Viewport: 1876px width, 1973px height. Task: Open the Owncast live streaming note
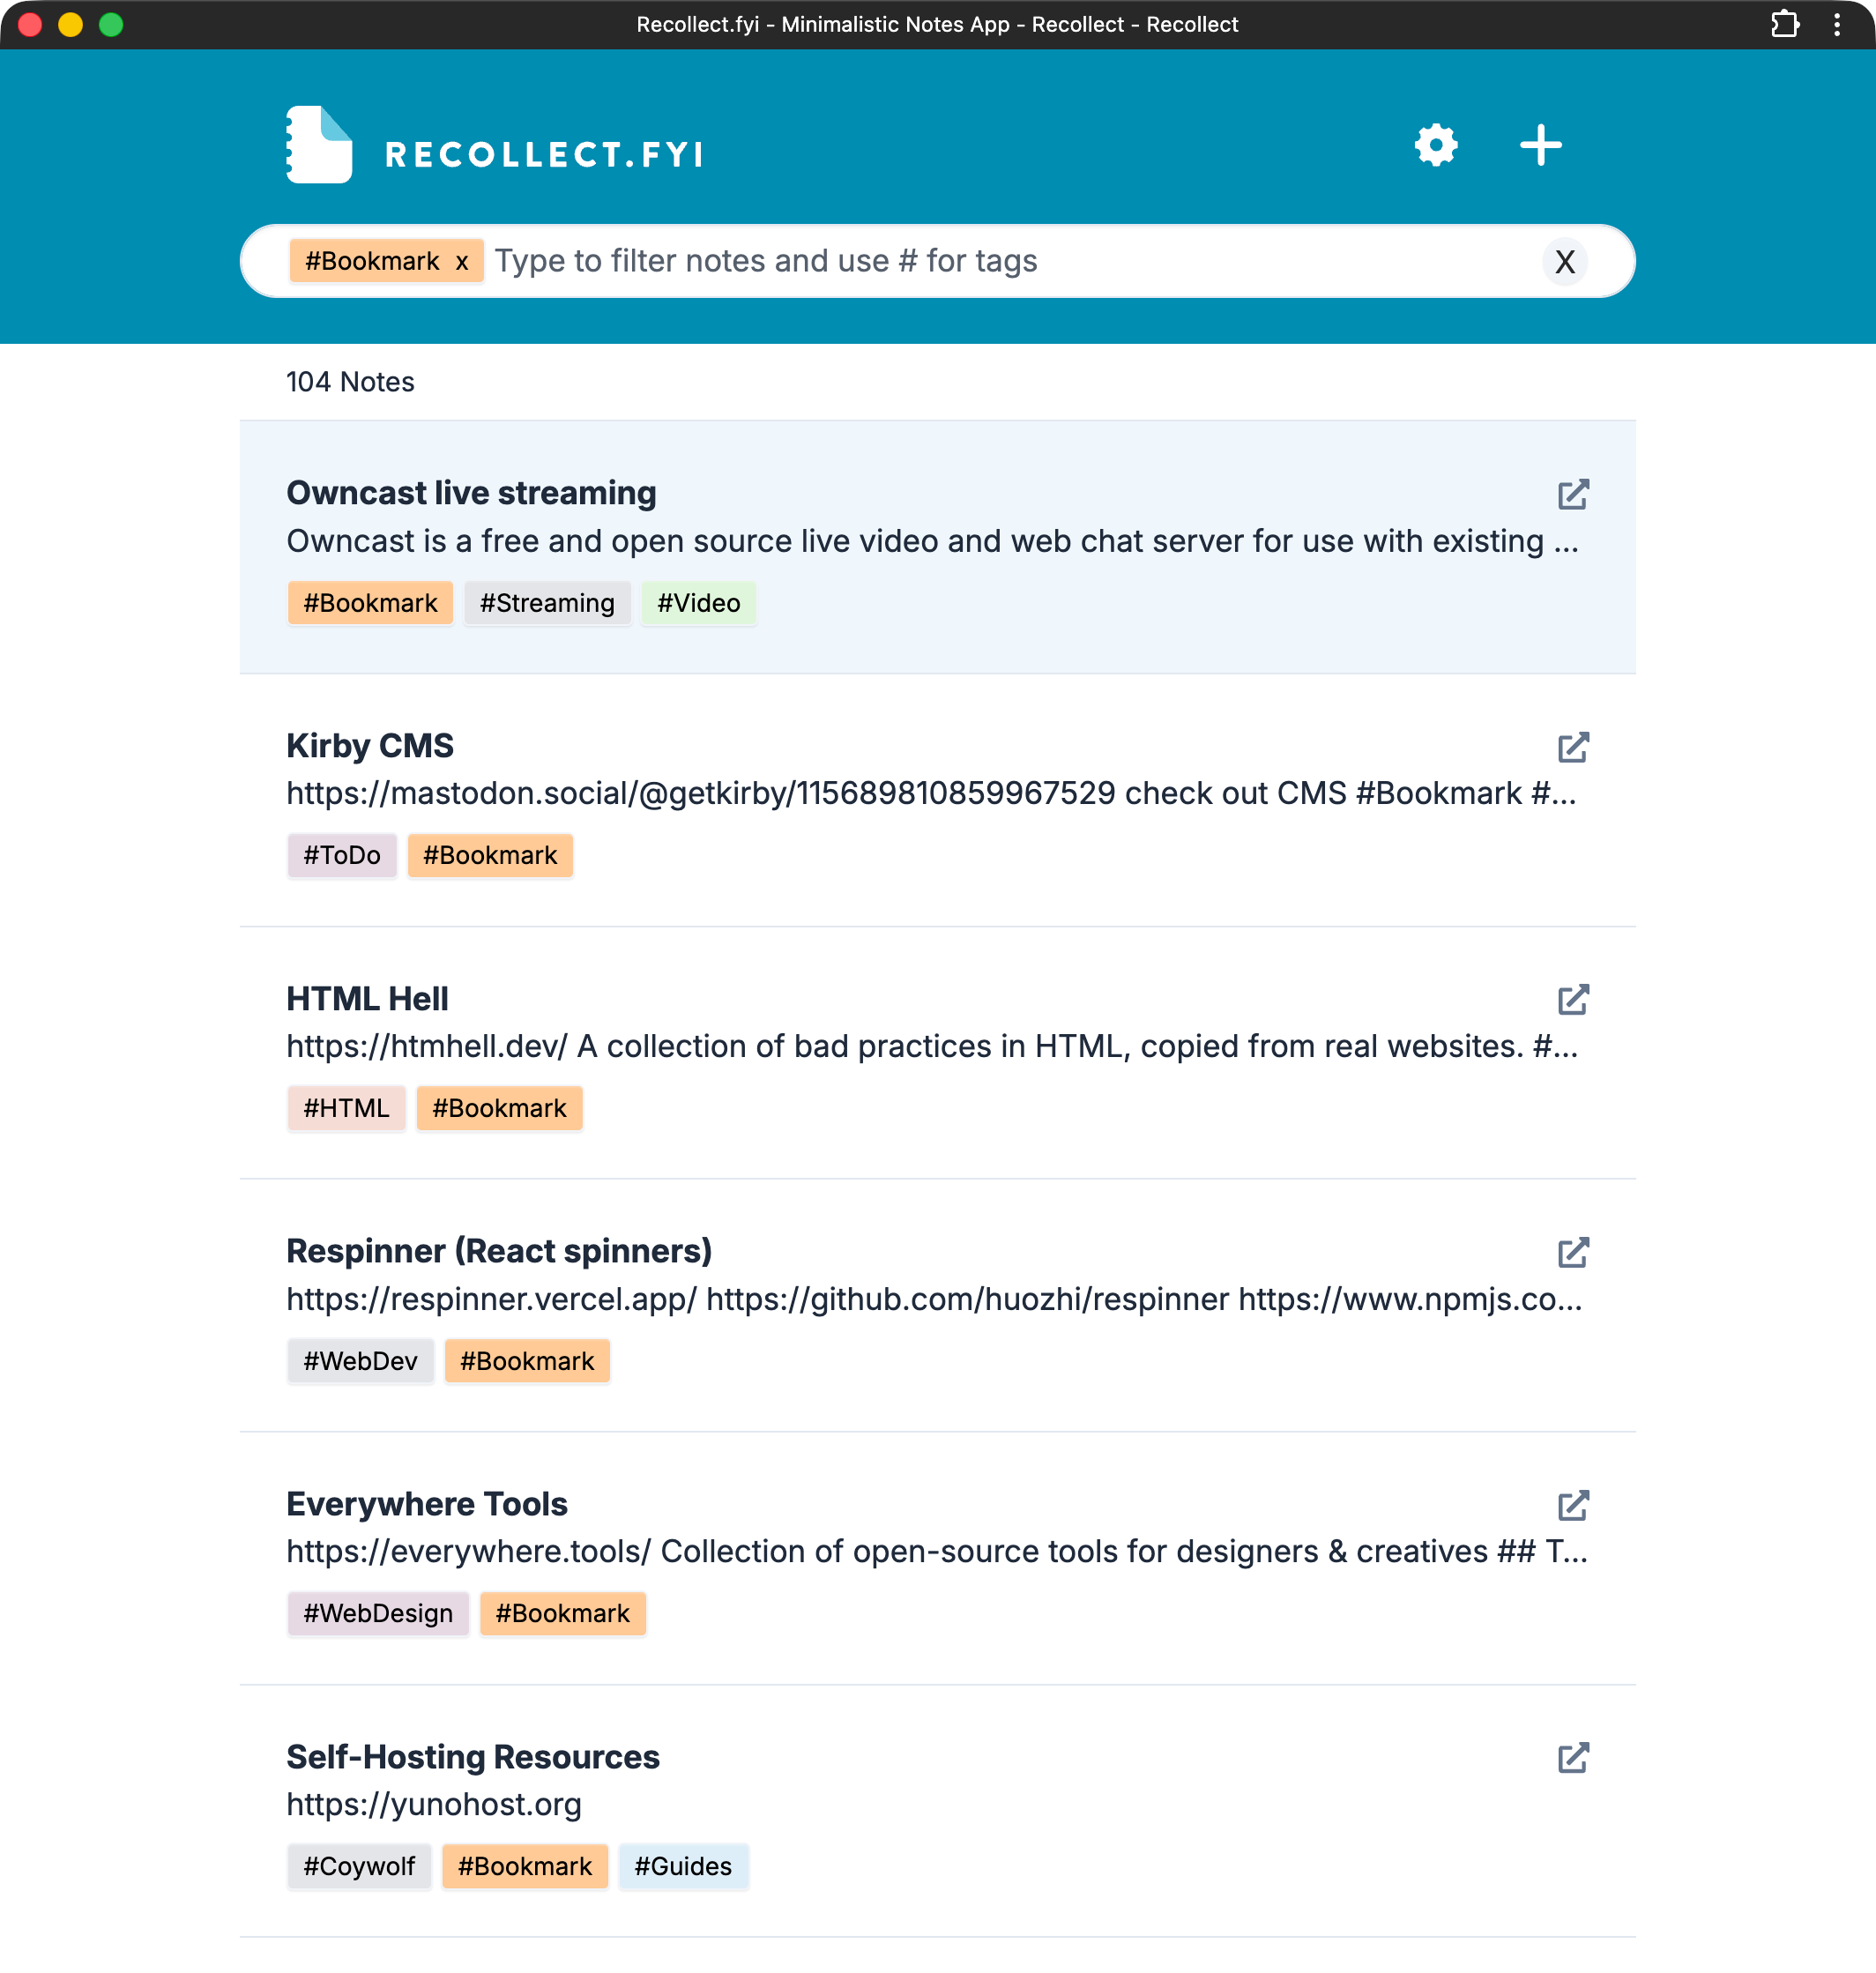pyautogui.click(x=470, y=492)
